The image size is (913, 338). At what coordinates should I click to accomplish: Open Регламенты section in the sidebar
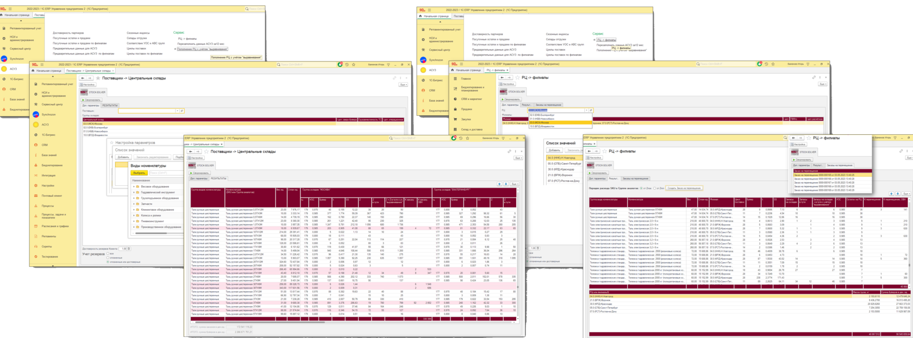pos(48,236)
